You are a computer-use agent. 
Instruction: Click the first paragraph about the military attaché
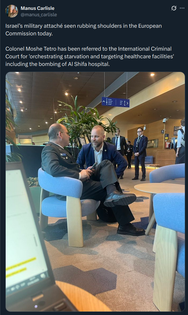[x=84, y=30]
